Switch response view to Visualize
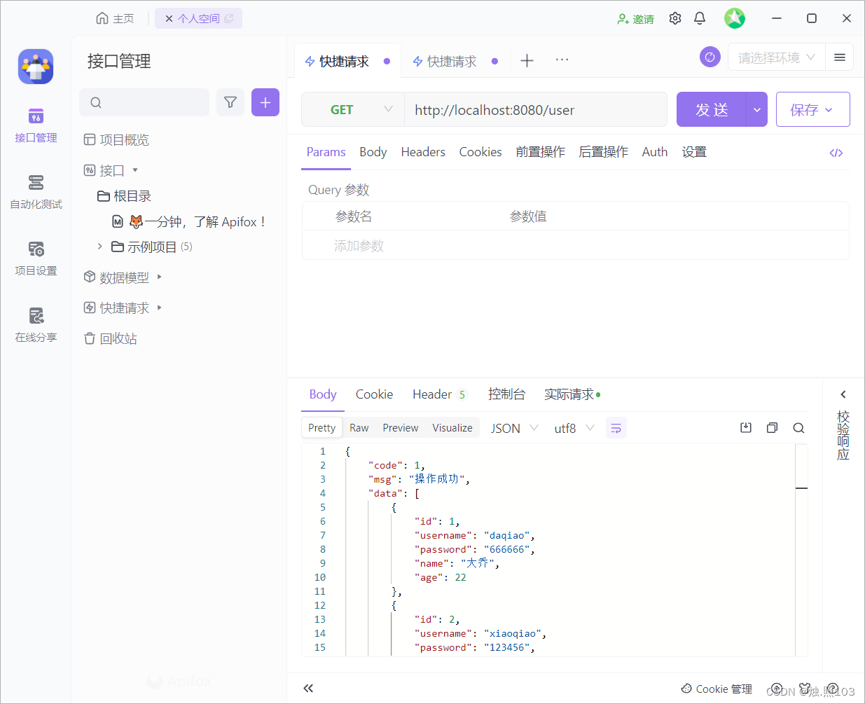 (x=452, y=428)
